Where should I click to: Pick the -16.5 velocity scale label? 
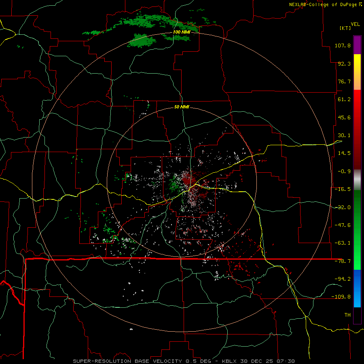[343, 189]
